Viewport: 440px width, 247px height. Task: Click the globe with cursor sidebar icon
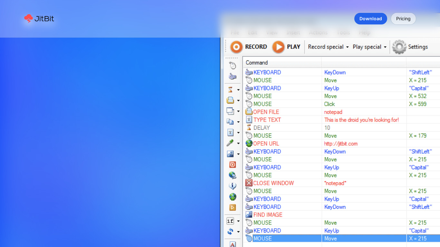(233, 175)
